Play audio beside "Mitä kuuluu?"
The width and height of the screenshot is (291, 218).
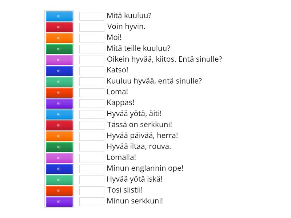(x=59, y=16)
